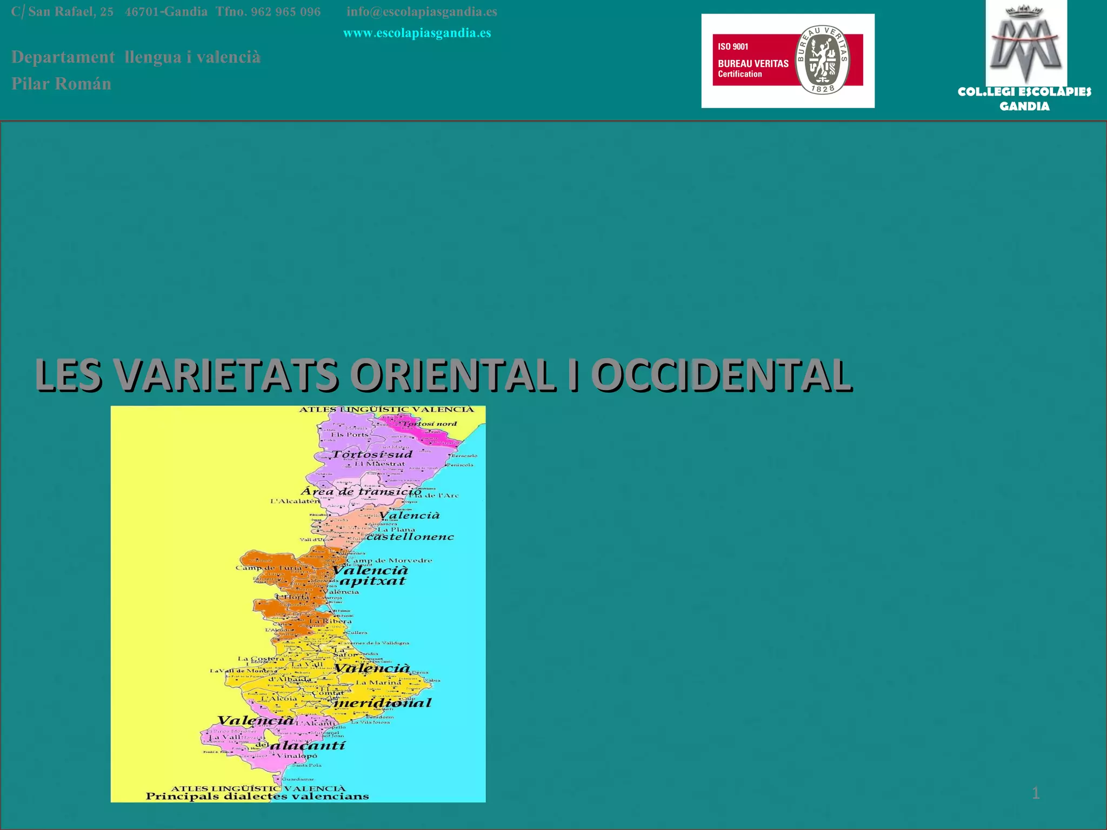1107x830 pixels.
Task: Click the Pilar Román author name
Action: coord(61,84)
